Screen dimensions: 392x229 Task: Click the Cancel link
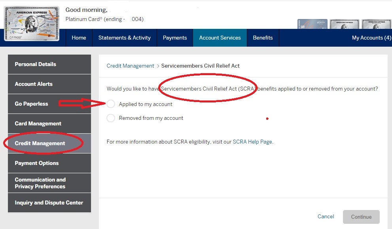(326, 216)
